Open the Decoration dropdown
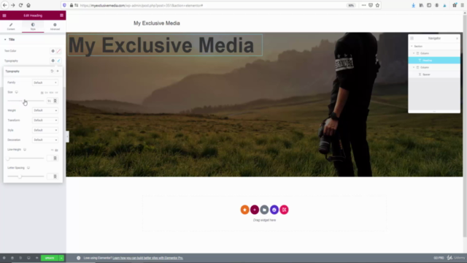This screenshot has width=467, height=263. tap(45, 140)
